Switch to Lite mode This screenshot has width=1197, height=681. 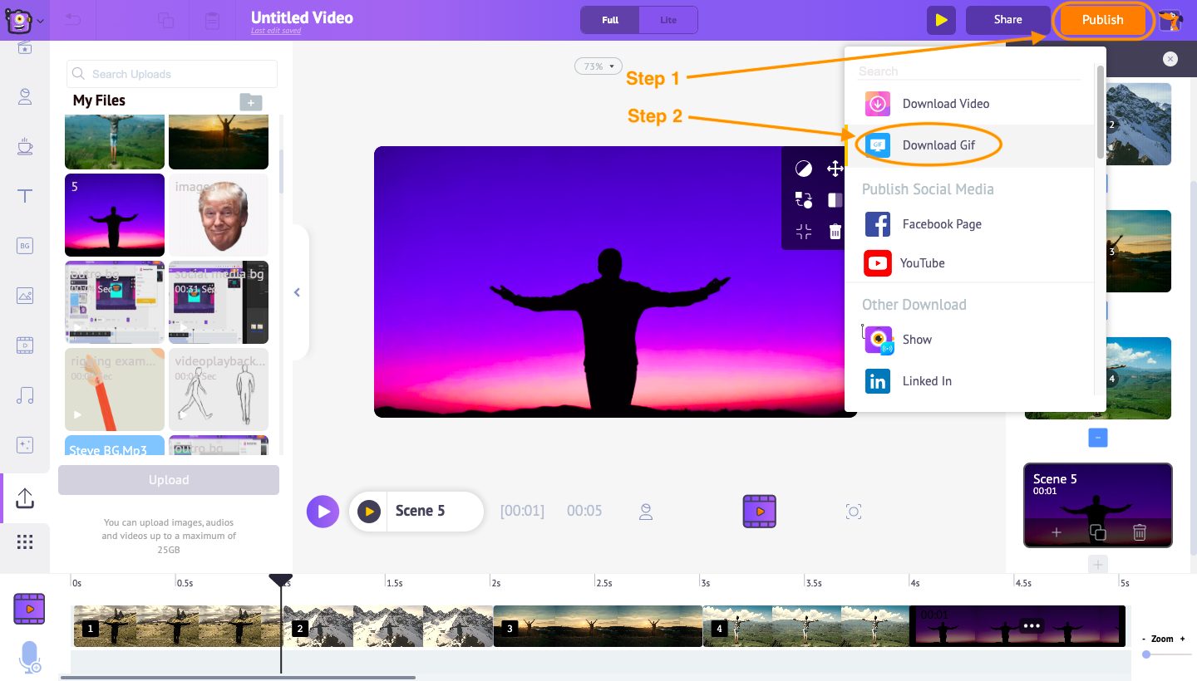[668, 20]
